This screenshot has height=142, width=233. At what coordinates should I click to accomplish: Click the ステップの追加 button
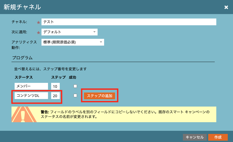(99, 96)
